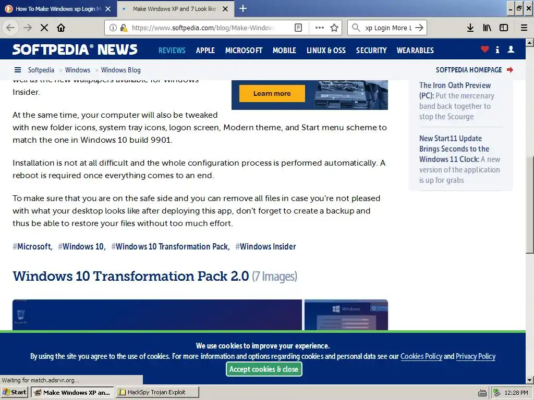This screenshot has height=400, width=534.
Task: Open the downloads panel
Action: tap(470, 28)
